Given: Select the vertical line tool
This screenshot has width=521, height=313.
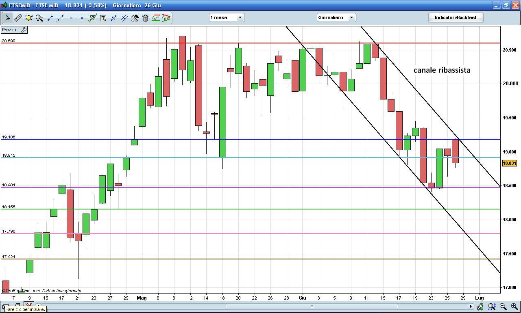Looking at the screenshot, I should pos(82,18).
